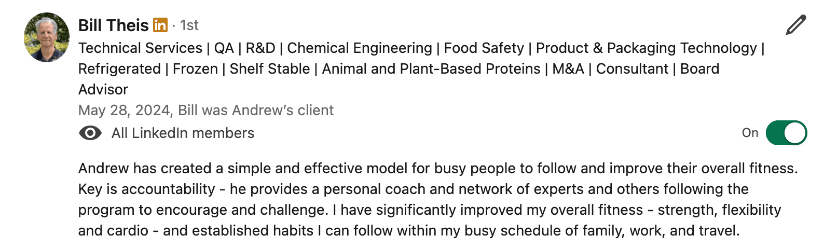
Task: Click "Bill was Andrew's client" text
Action: tap(256, 110)
